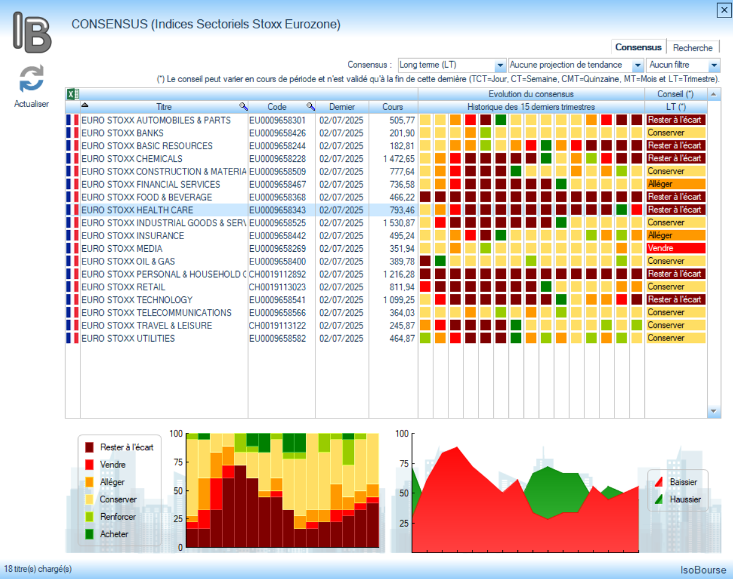Click the Haussier legend marker
The width and height of the screenshot is (733, 579).
pyautogui.click(x=659, y=499)
